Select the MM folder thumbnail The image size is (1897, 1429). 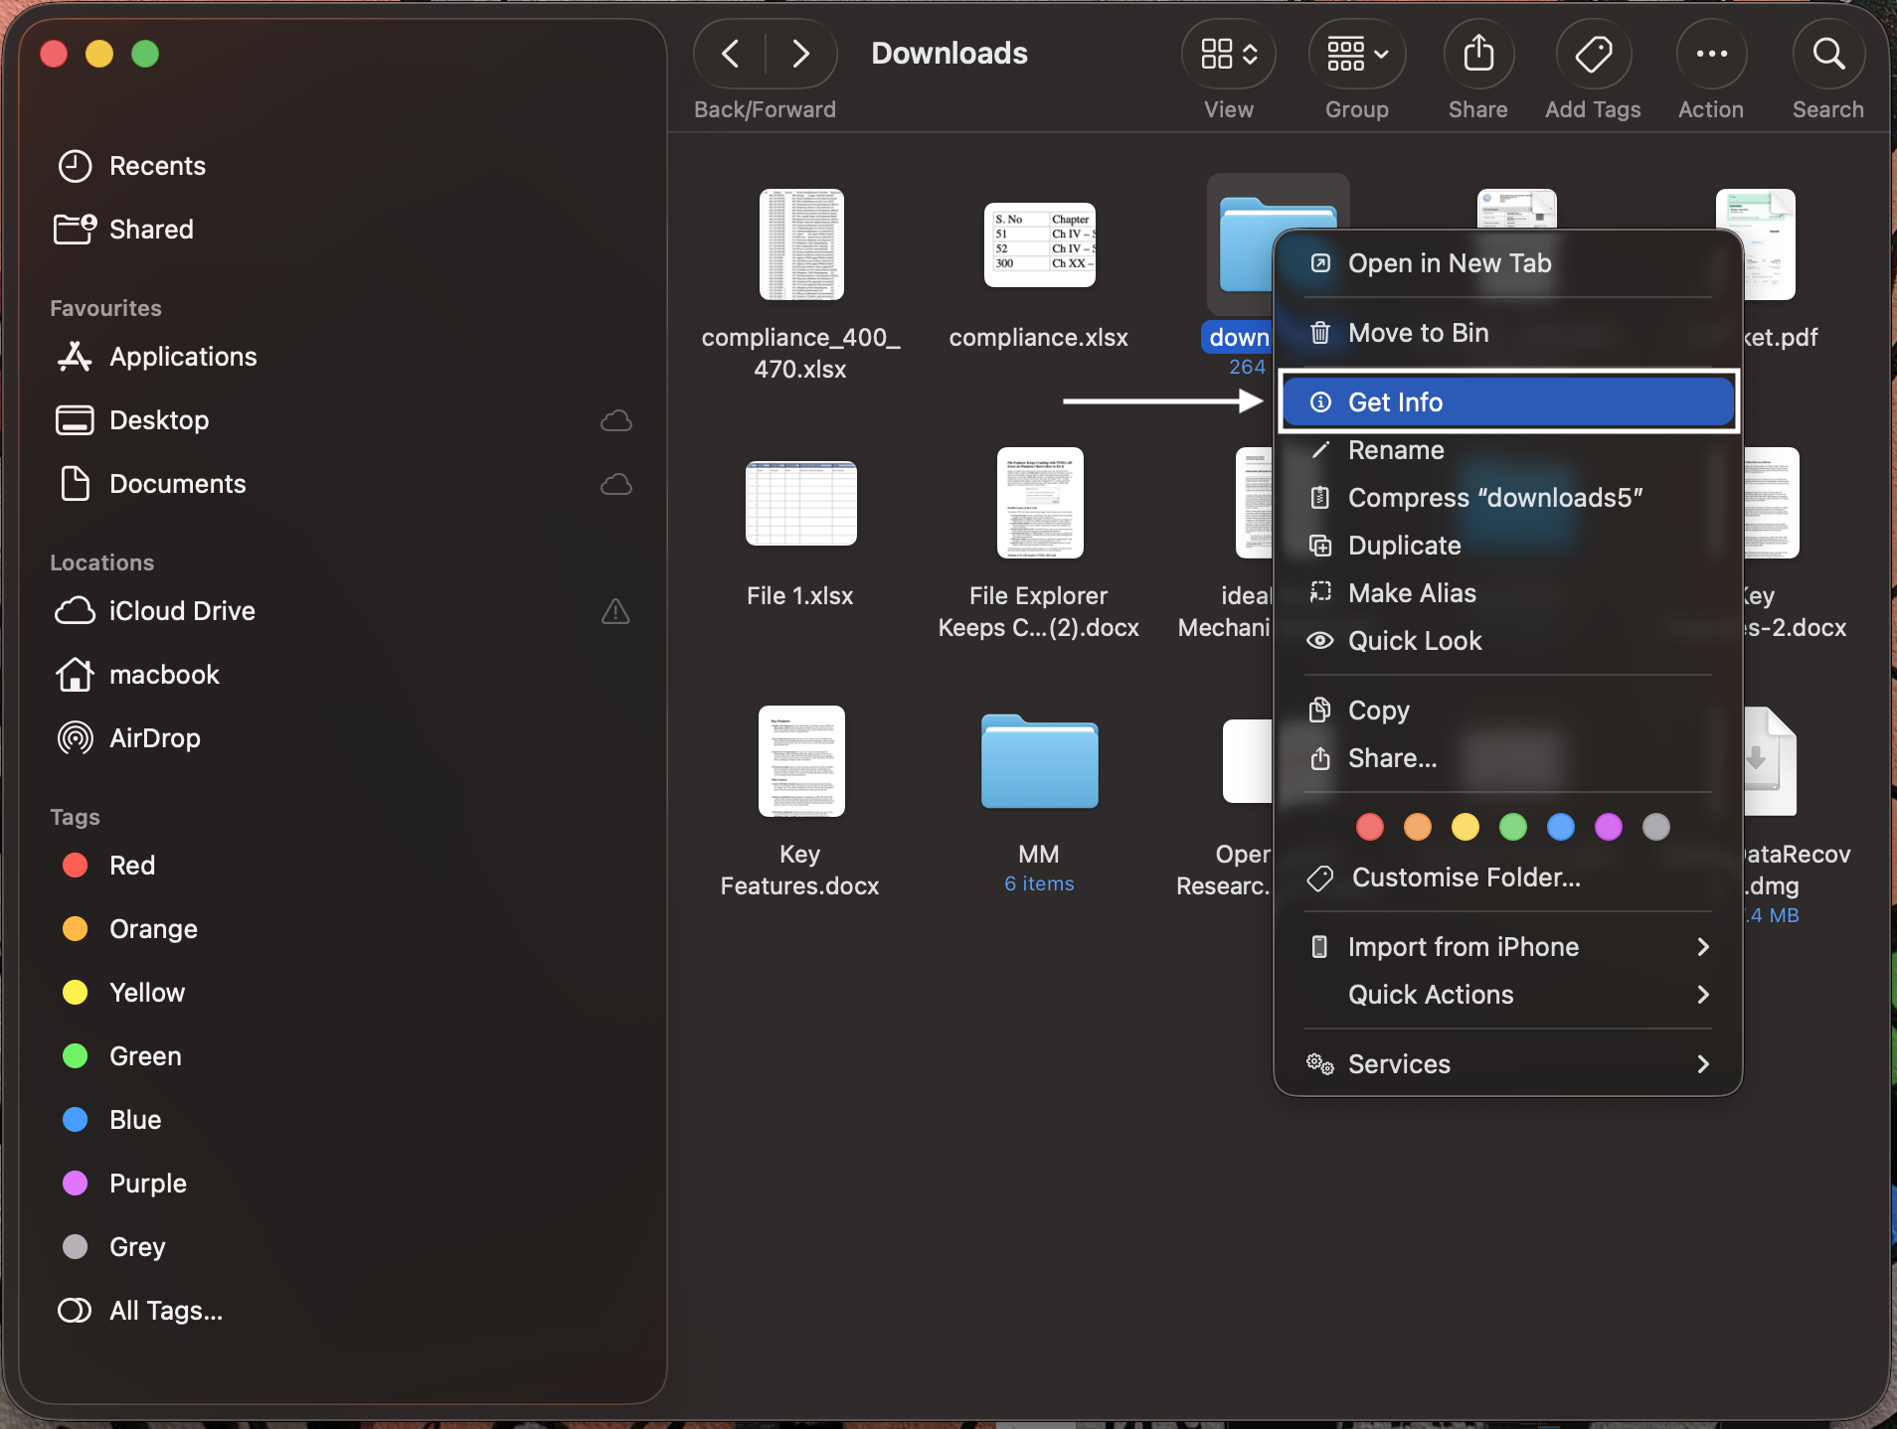click(1039, 762)
